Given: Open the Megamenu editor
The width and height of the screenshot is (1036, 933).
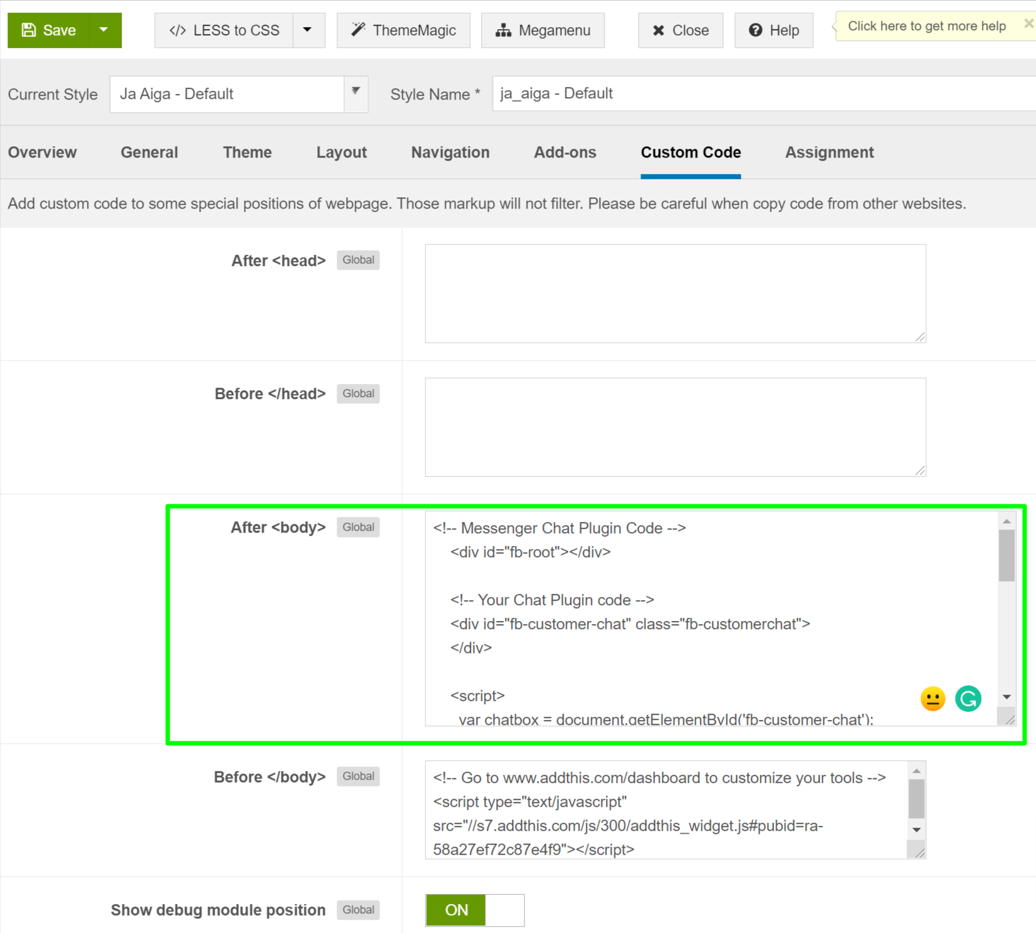Looking at the screenshot, I should point(543,30).
